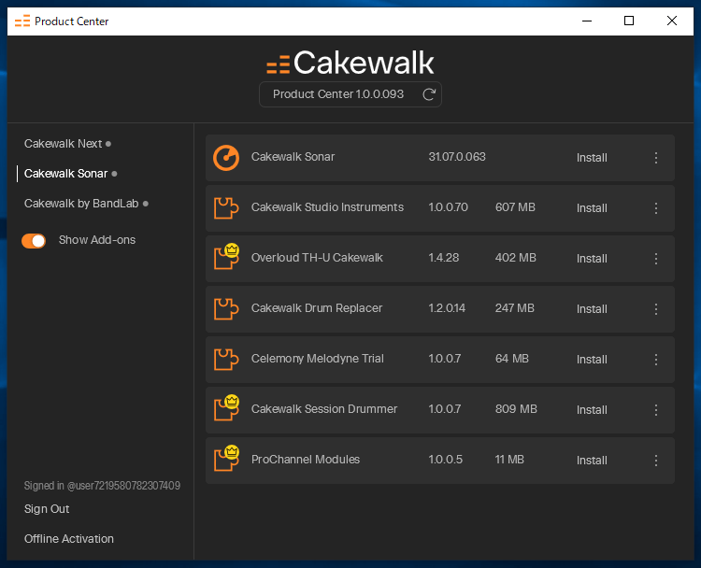Open more options for ProChannel Modules
This screenshot has height=568, width=701.
click(656, 461)
